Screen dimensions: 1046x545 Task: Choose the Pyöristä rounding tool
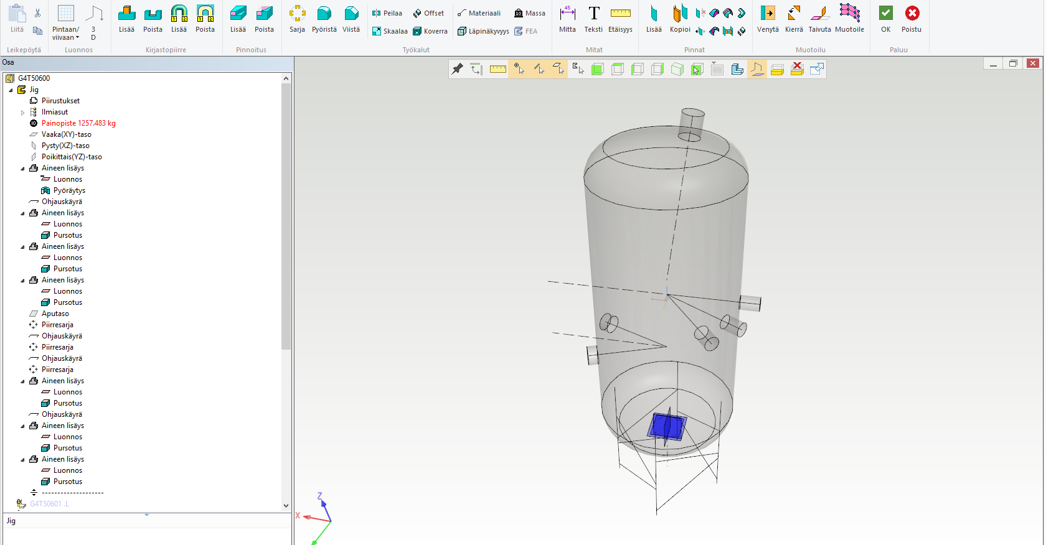(324, 19)
